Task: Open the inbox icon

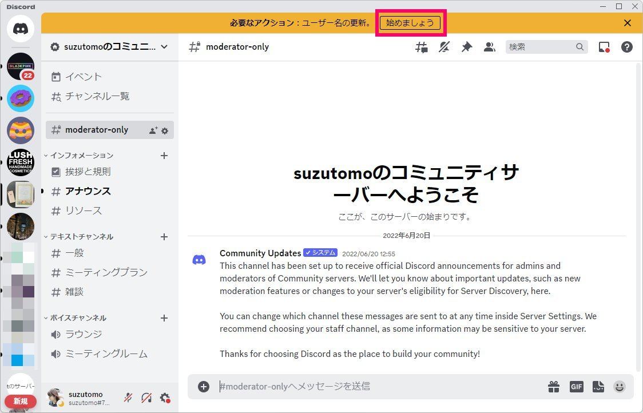Action: click(604, 47)
